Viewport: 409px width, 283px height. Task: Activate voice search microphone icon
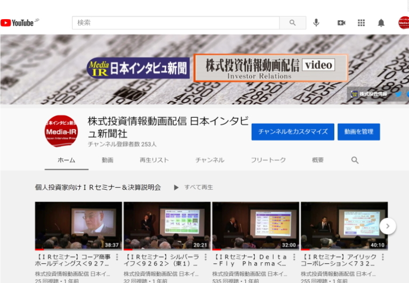[316, 23]
